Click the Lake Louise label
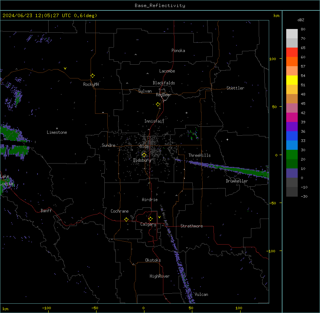Viewport: 320px width, 313px height. point(7,180)
